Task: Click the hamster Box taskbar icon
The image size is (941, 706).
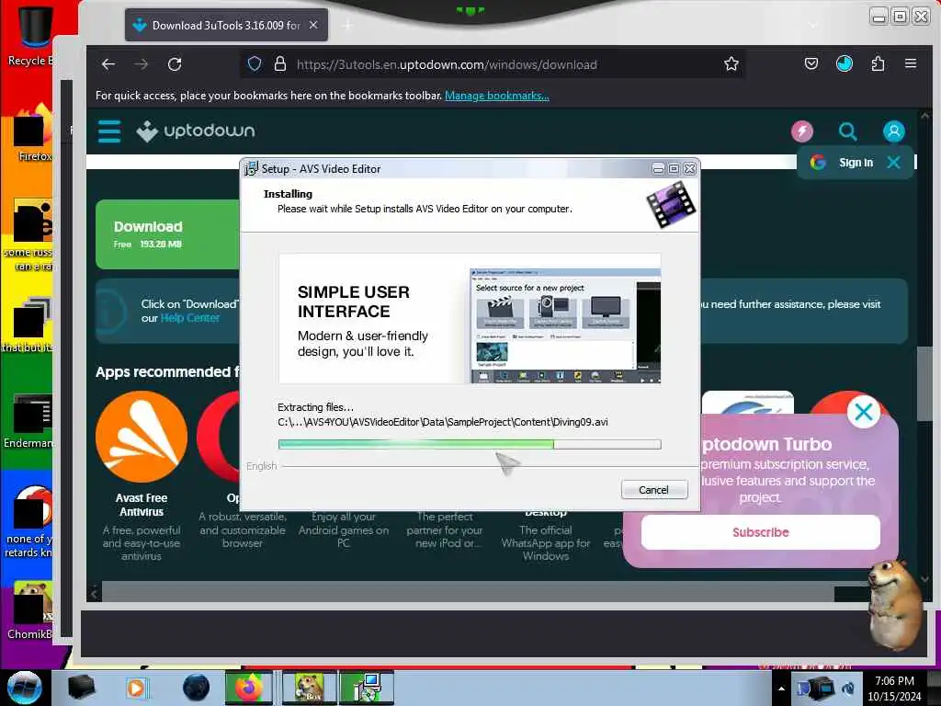Action: point(309,688)
